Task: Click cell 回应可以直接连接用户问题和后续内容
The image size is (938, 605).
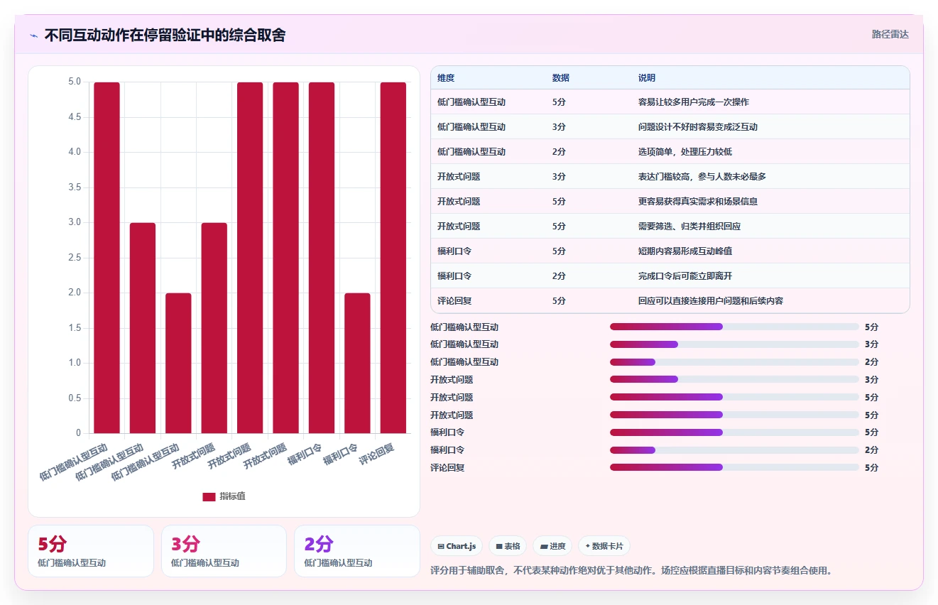Action: (x=711, y=301)
